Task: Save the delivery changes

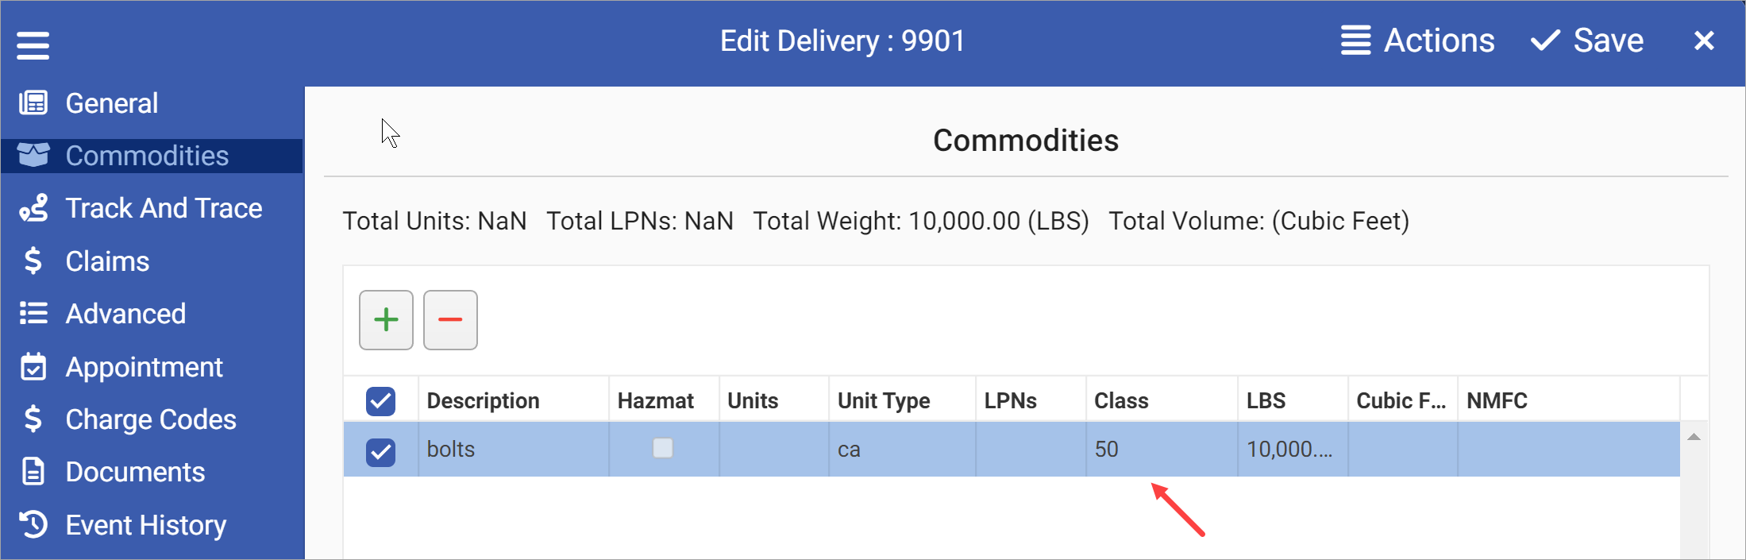Action: [1588, 41]
